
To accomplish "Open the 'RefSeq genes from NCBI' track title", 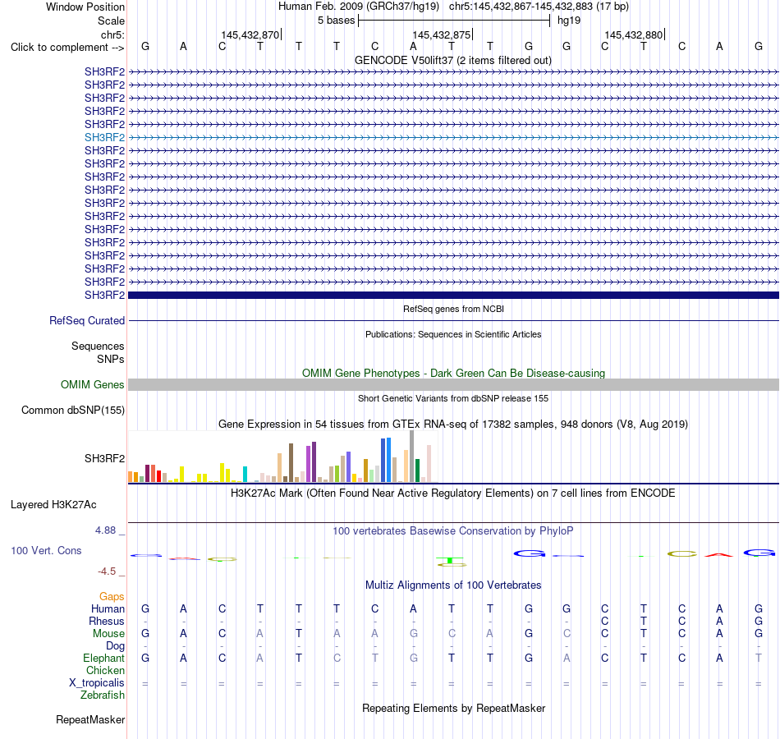I will point(453,309).
